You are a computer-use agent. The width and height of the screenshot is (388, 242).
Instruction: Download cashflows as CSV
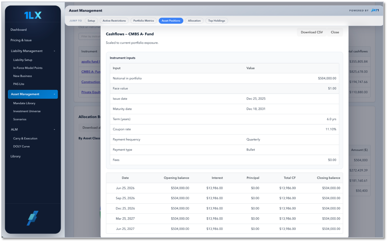312,32
